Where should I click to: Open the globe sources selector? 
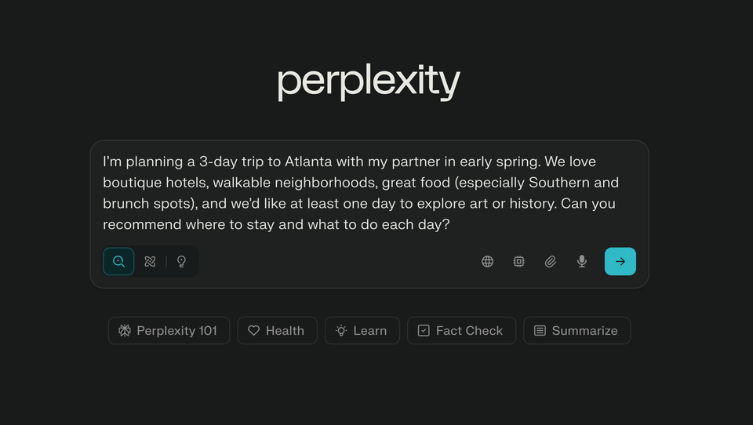tap(487, 262)
